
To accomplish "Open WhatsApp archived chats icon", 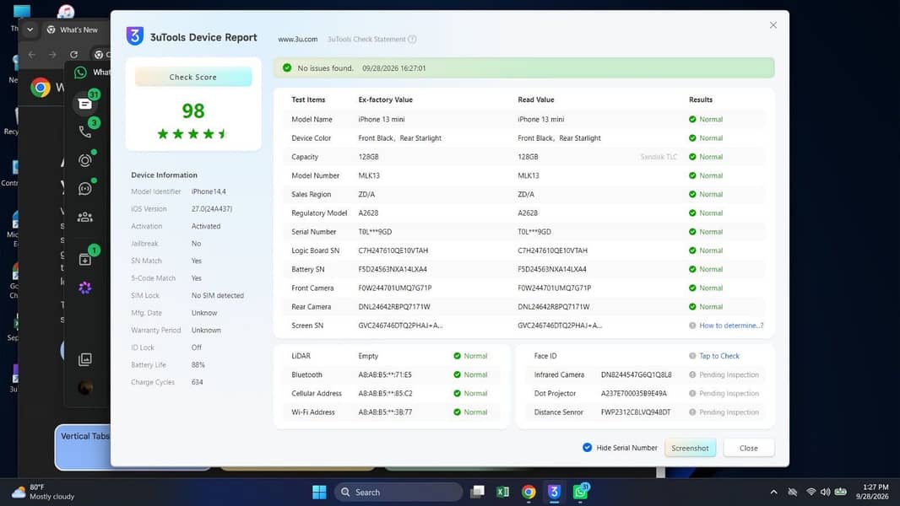I will (x=85, y=260).
